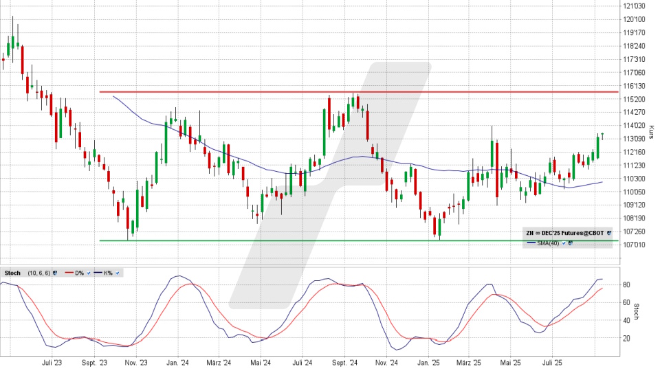Click the 107'260 price axis label
The height and width of the screenshot is (371, 660).
634,232
